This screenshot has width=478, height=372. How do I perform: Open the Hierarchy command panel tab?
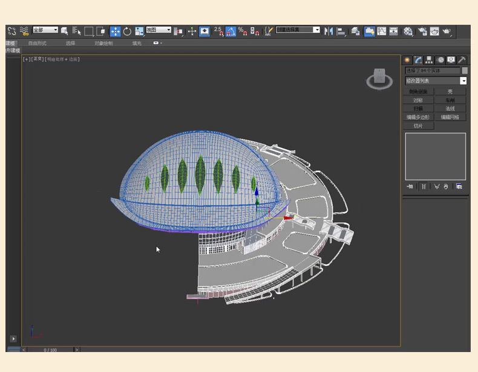(429, 60)
